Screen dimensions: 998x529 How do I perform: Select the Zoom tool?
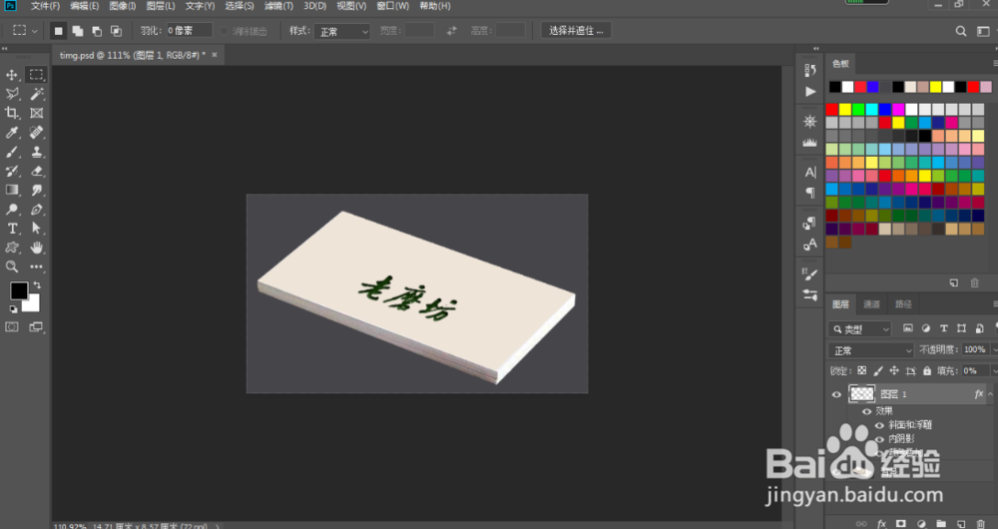12,266
